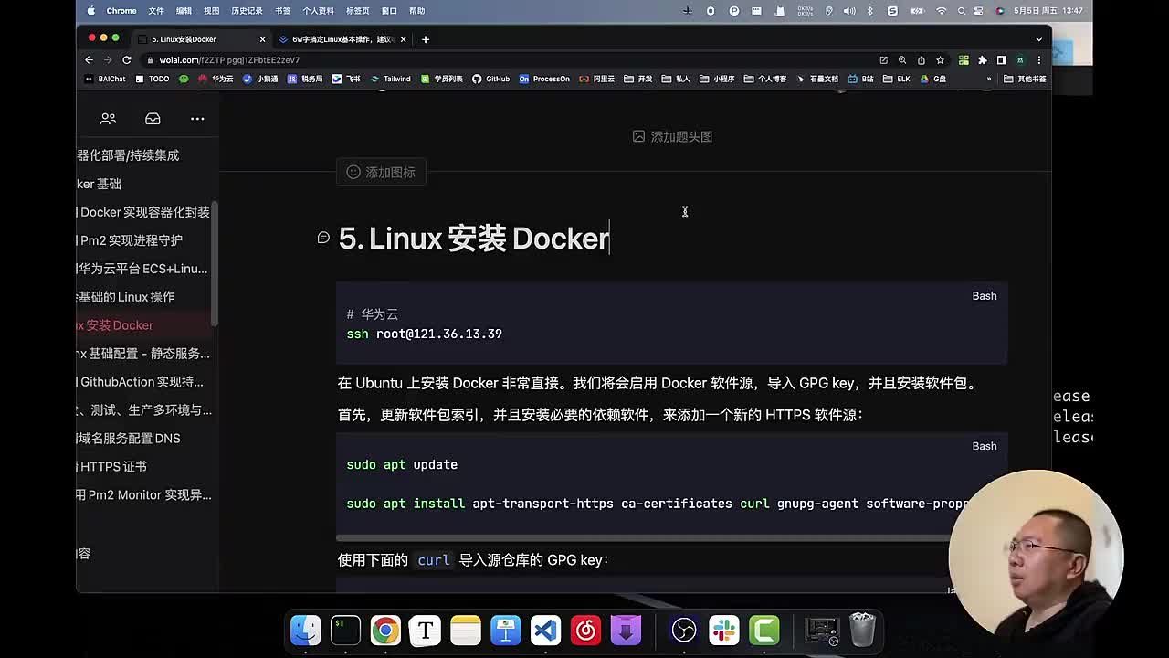The image size is (1169, 658).
Task: Click the 添加图标 add icon button
Action: click(382, 172)
